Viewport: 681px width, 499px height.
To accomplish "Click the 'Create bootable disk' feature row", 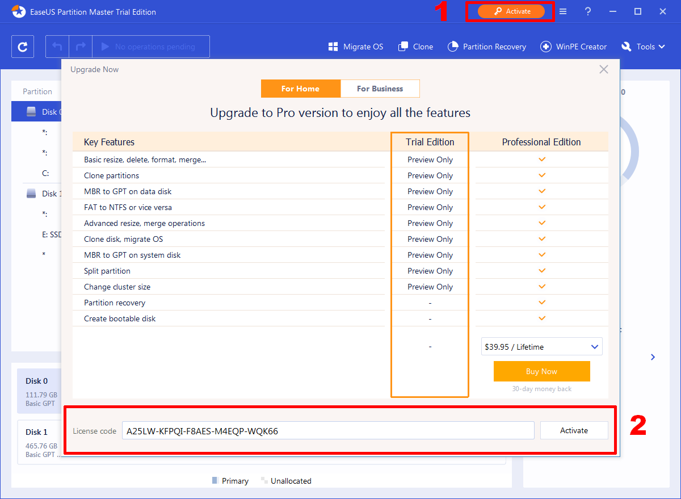I will [229, 318].
